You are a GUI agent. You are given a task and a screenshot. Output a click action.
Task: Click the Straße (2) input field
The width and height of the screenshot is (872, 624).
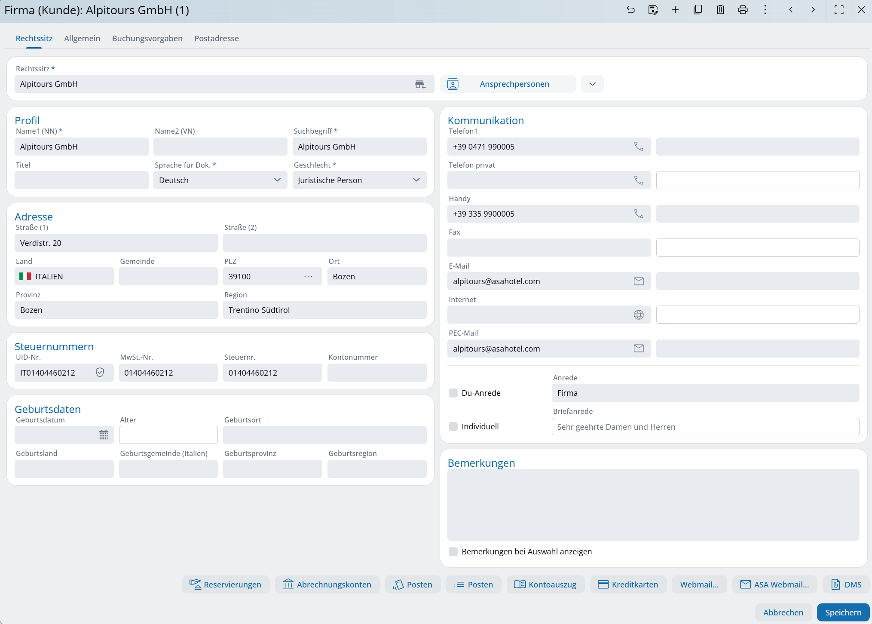(x=324, y=243)
